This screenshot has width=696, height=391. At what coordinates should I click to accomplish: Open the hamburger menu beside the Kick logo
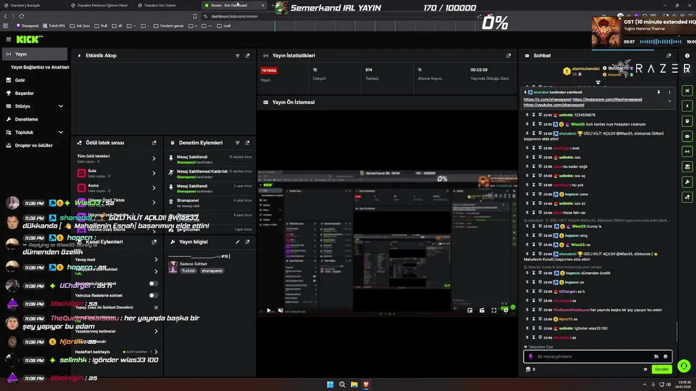9,39
